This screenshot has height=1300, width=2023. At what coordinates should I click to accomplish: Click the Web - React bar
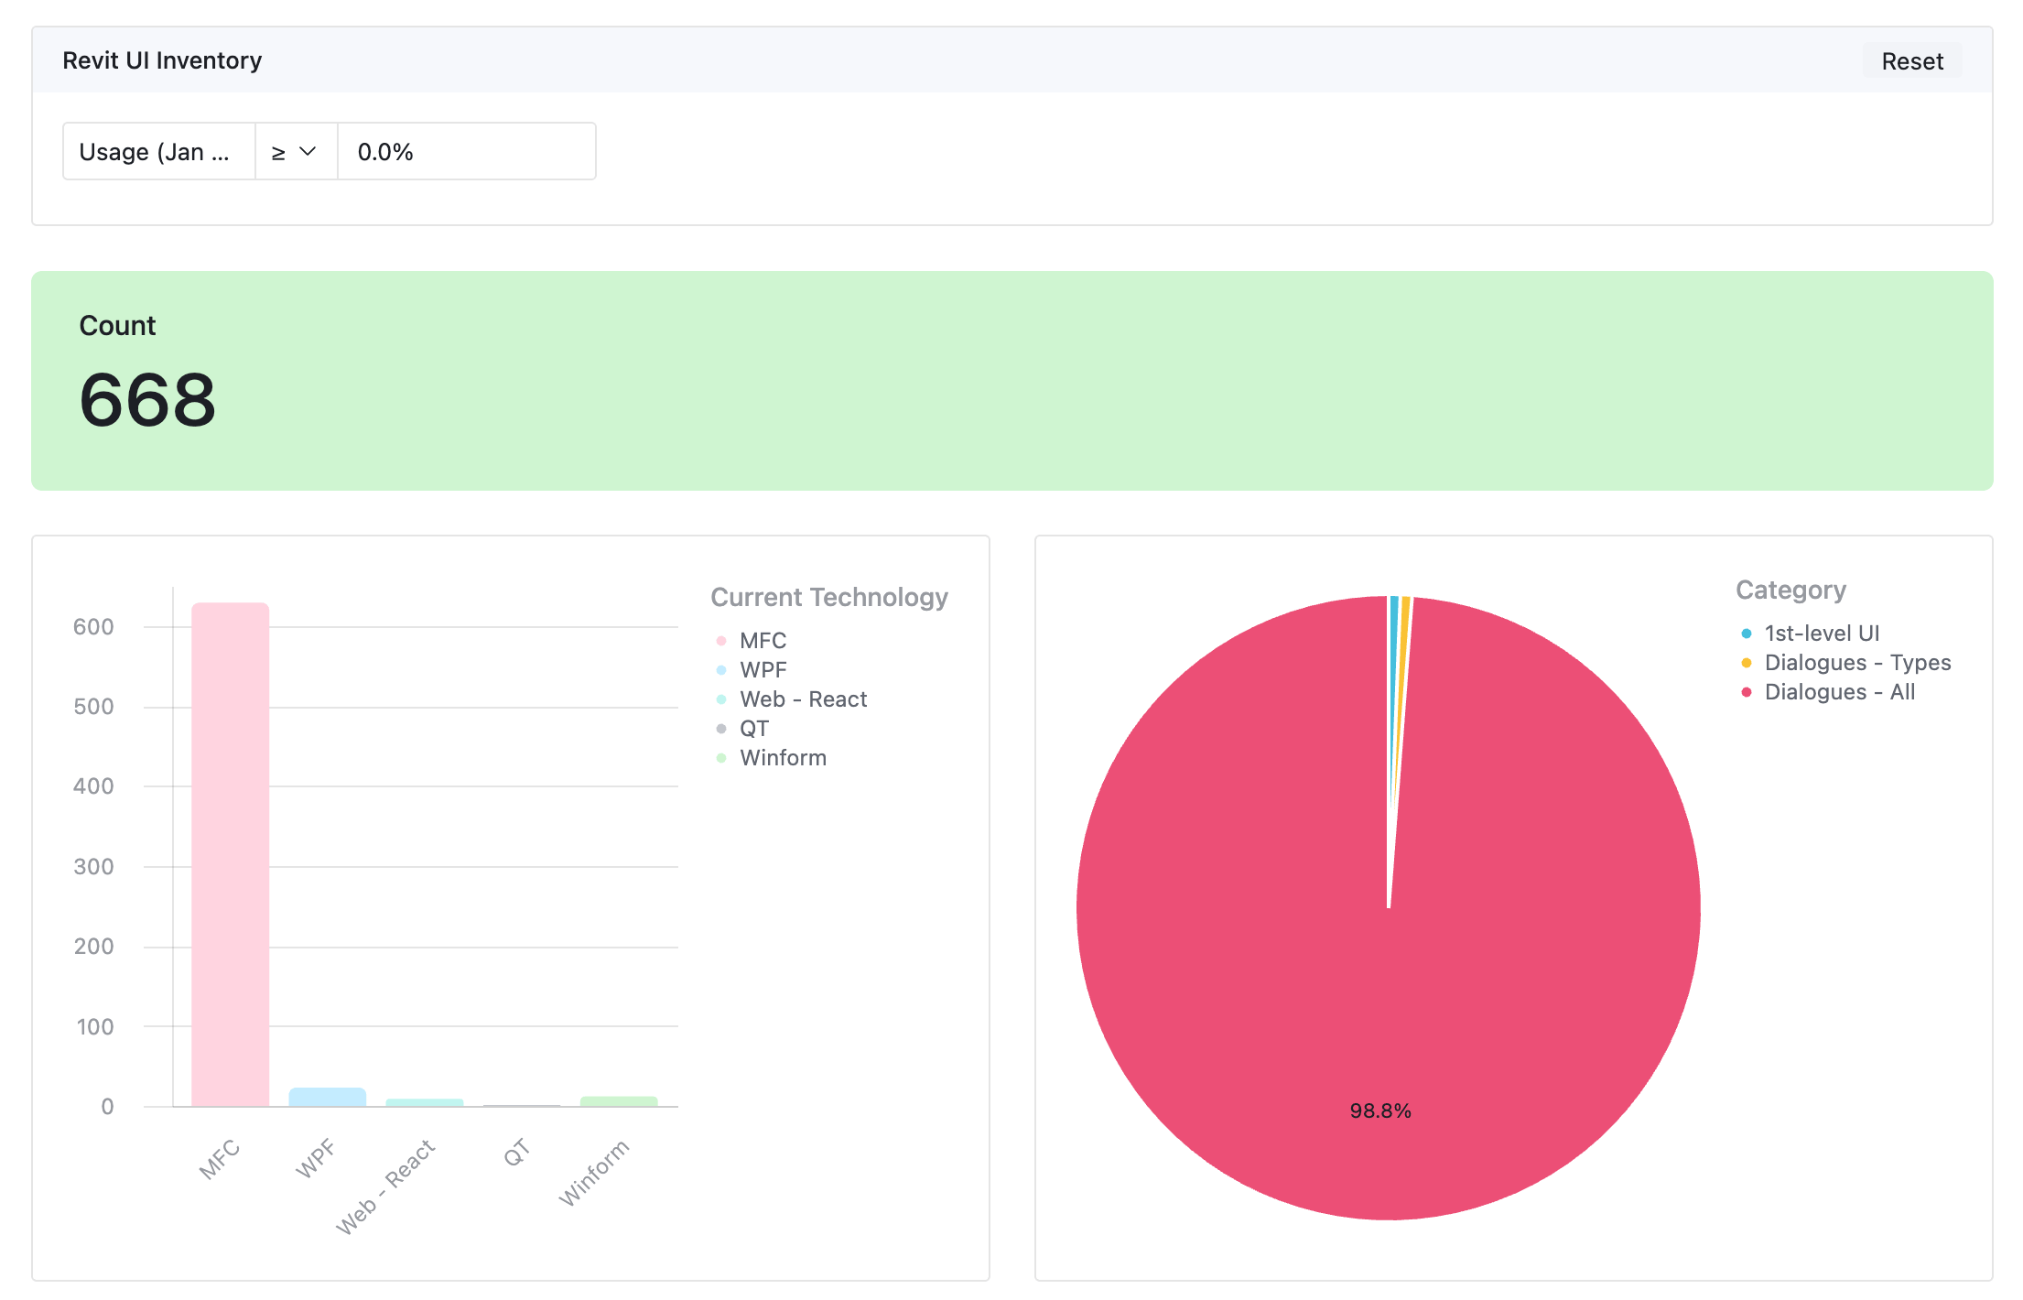425,1102
